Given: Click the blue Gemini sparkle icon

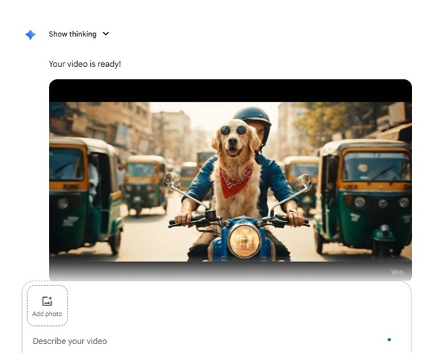Looking at the screenshot, I should 30,34.
